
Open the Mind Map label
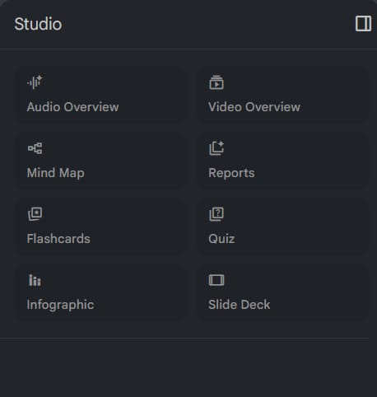tap(56, 173)
